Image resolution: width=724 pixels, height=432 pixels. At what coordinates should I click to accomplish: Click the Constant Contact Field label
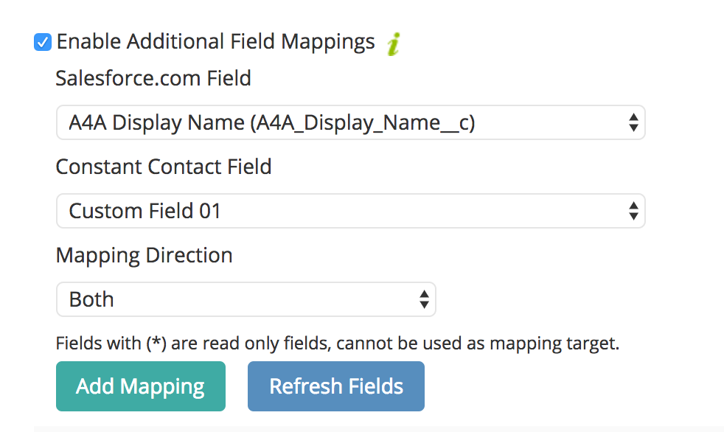click(164, 167)
